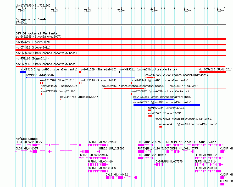Open nsv1070384 (Thareja2015) variant label
Viewport: 233px width, 187px height.
coord(167,108)
